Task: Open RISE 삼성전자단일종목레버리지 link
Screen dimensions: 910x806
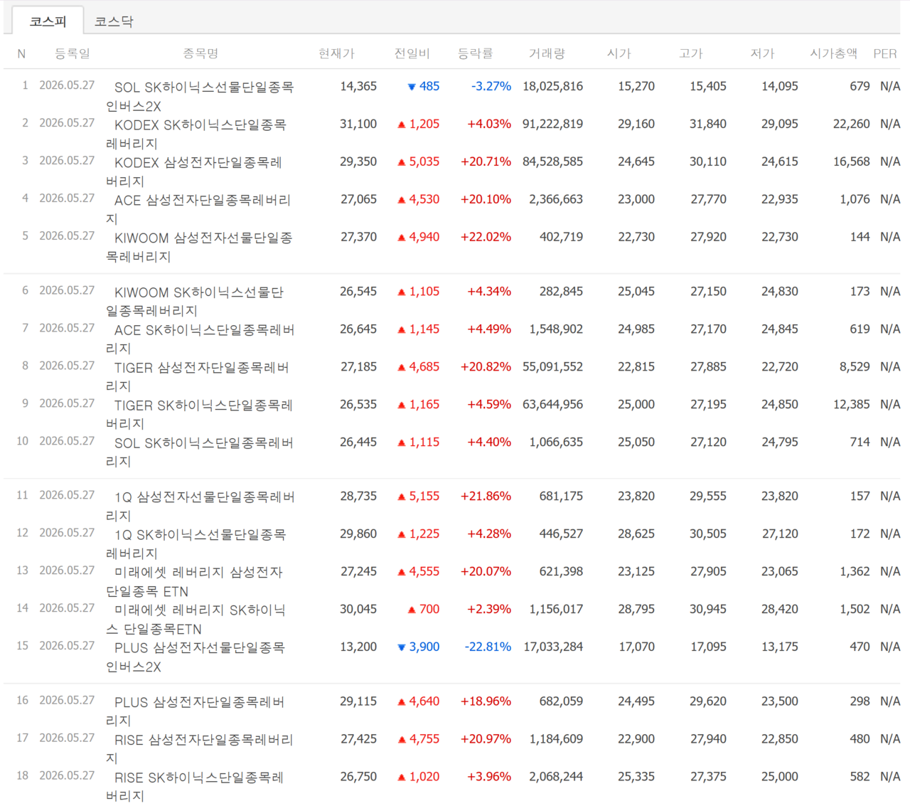Action: (x=200, y=749)
